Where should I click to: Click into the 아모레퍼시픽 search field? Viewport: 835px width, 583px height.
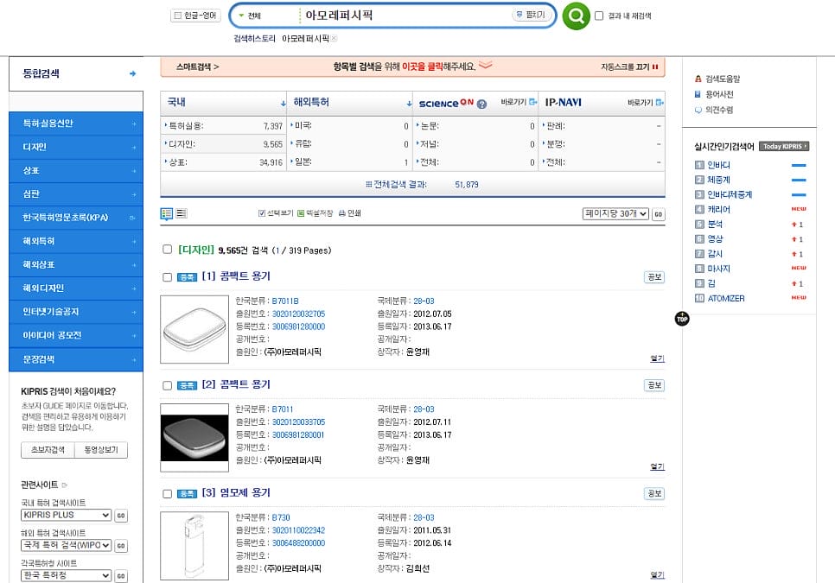click(405, 16)
